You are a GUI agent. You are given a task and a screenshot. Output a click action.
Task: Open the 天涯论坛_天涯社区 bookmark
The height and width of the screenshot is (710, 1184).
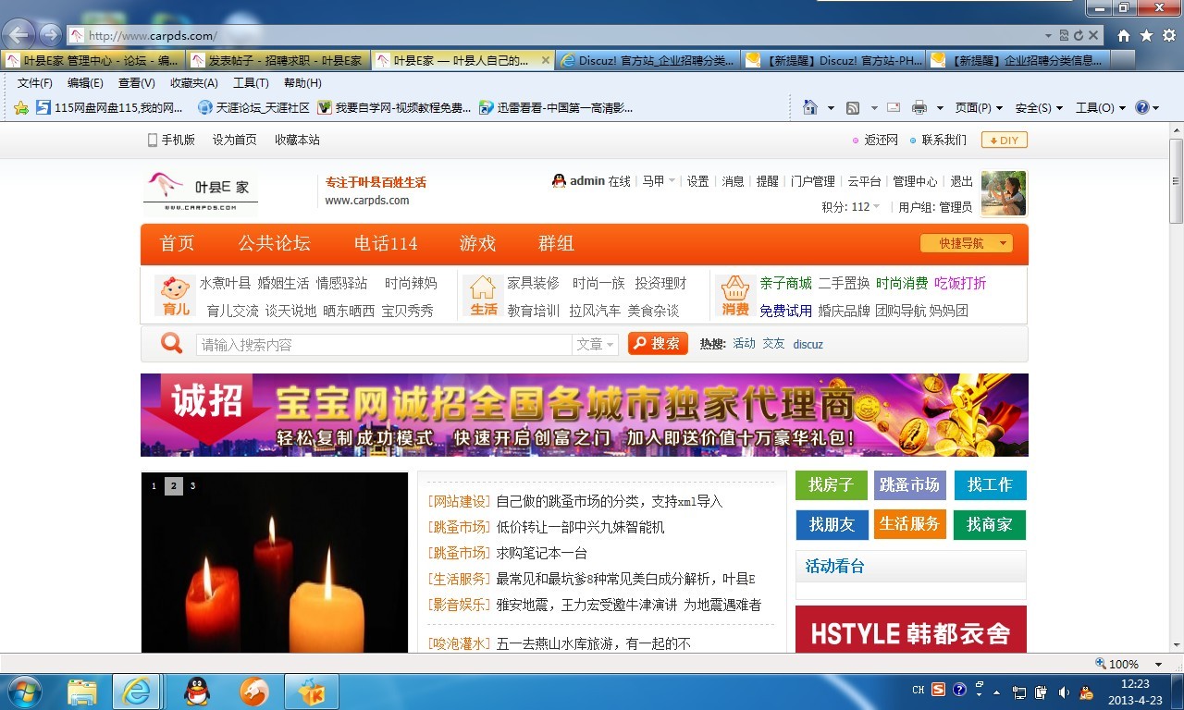(253, 107)
